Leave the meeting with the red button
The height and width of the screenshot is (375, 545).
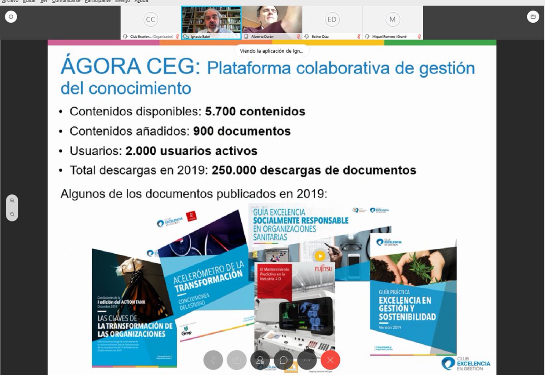(330, 360)
